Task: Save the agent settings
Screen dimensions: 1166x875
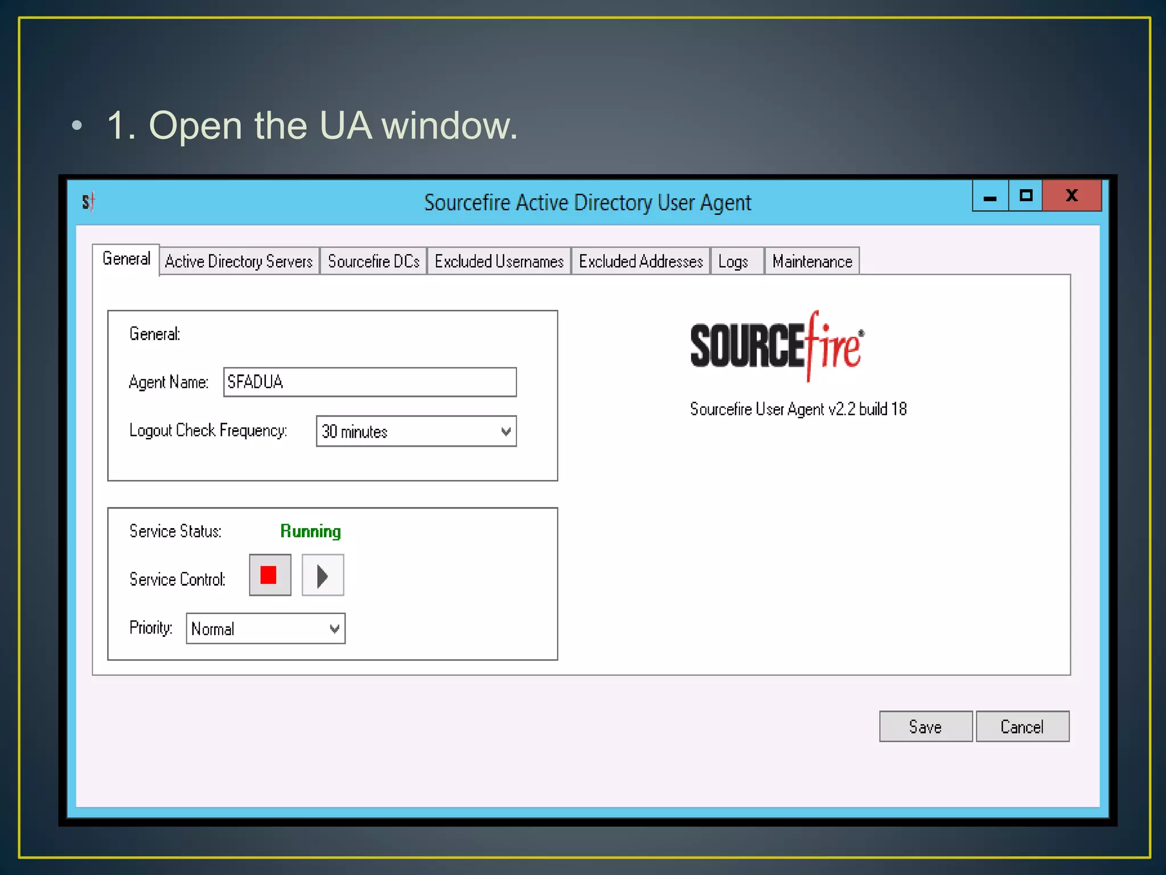Action: [926, 726]
